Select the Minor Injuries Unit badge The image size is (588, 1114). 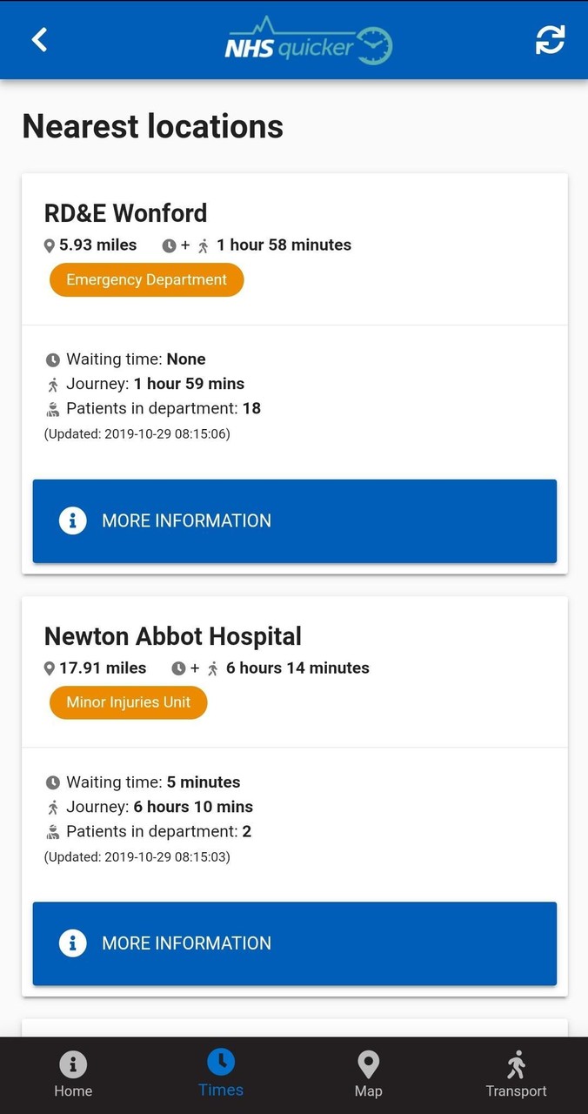pyautogui.click(x=128, y=702)
